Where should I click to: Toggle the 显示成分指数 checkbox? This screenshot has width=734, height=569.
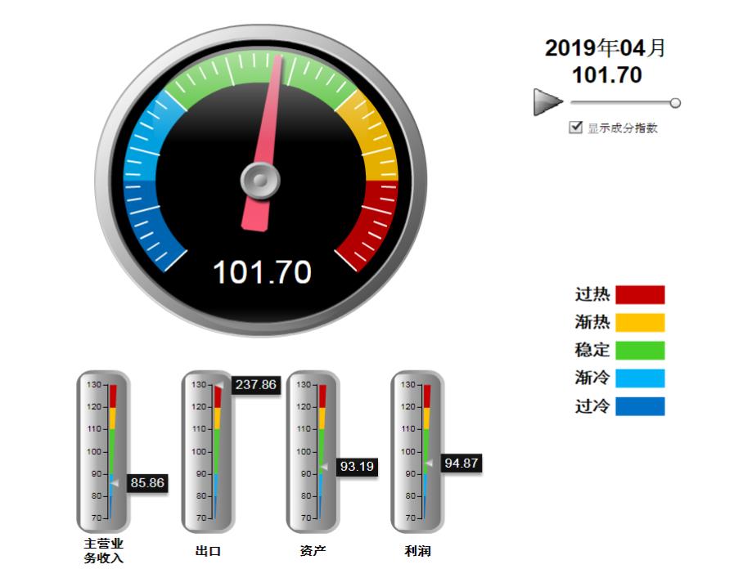(576, 128)
